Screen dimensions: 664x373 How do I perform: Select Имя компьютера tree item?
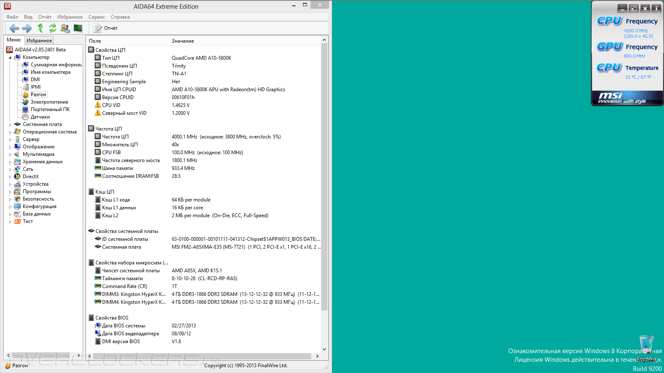(50, 72)
